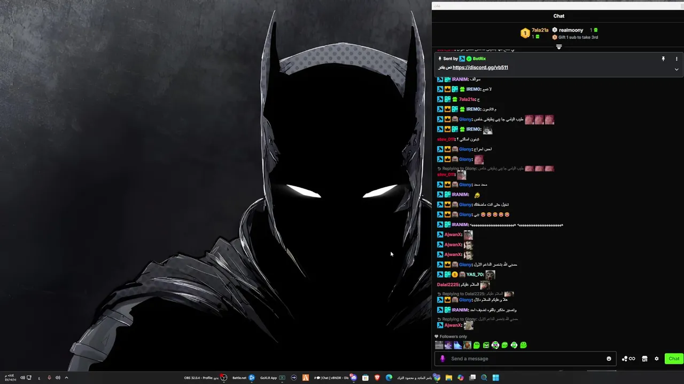Click the Chat header title
Screen dimensions: 684x384
[559, 16]
